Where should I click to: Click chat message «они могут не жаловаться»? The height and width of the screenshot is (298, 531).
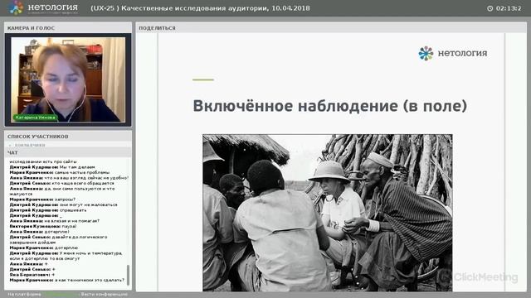click(89, 204)
